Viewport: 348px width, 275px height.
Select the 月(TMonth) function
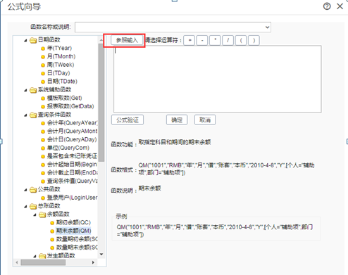coord(61,56)
